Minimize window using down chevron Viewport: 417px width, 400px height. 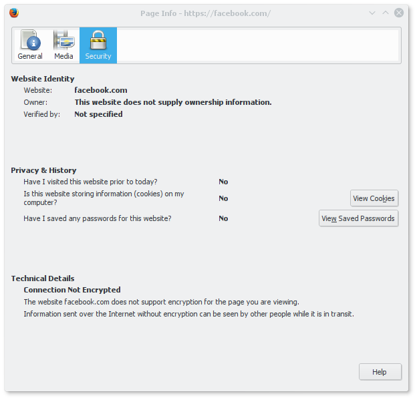(x=372, y=13)
